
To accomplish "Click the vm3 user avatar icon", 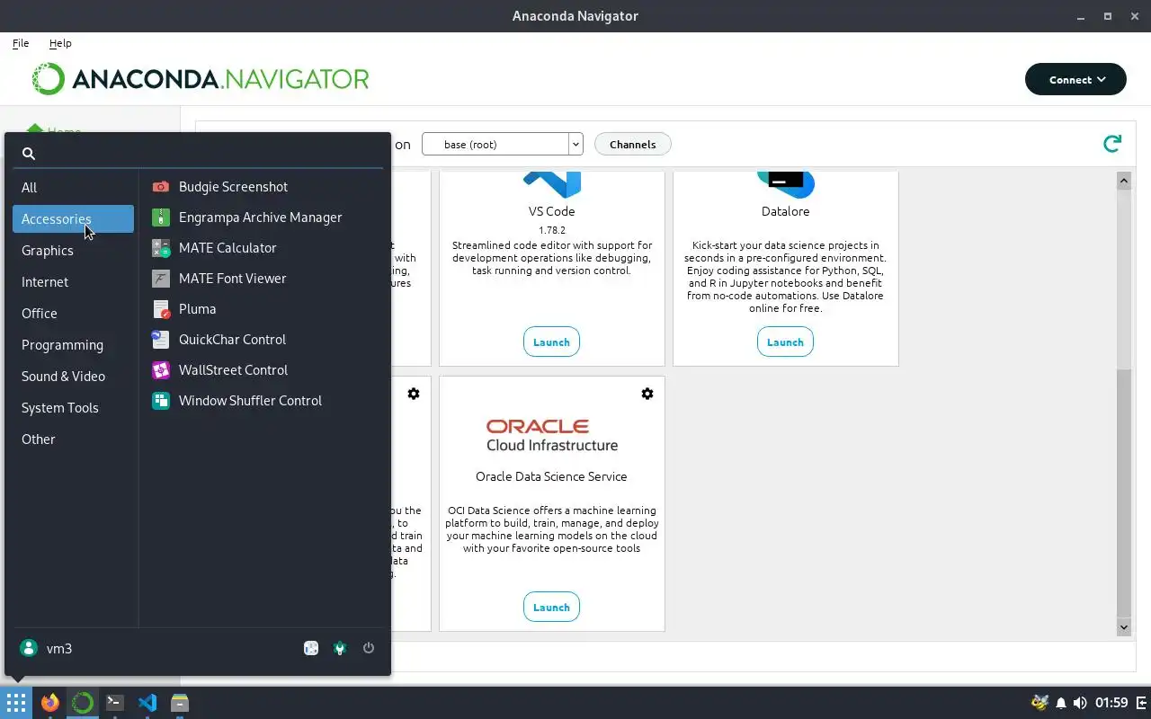I will coord(29,648).
